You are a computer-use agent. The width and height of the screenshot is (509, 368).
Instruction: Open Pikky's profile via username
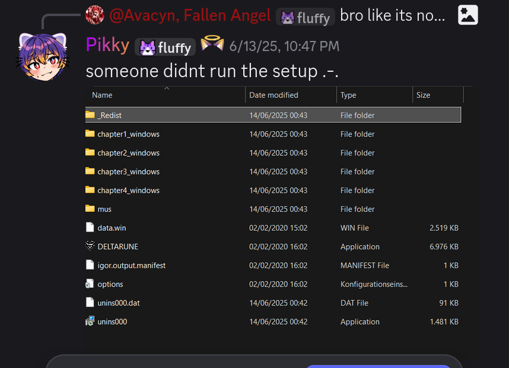(107, 45)
